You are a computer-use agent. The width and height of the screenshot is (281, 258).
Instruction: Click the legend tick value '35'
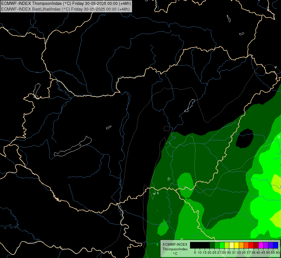pyautogui.click(x=244, y=253)
